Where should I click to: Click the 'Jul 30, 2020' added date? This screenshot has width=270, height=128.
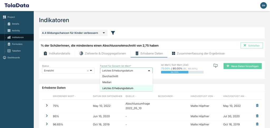pos(231,116)
